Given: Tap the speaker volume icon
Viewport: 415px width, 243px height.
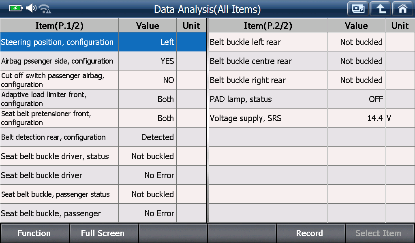Looking at the screenshot, I should [31, 8].
